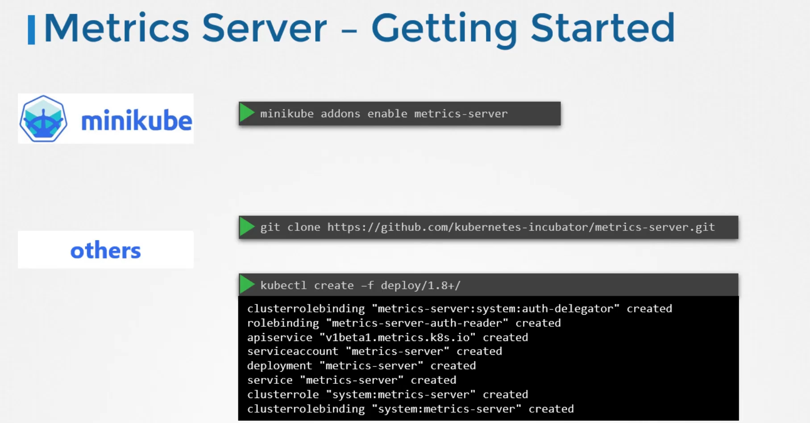
Task: Select the serviceaccount "metrics-server" output line
Action: (374, 351)
